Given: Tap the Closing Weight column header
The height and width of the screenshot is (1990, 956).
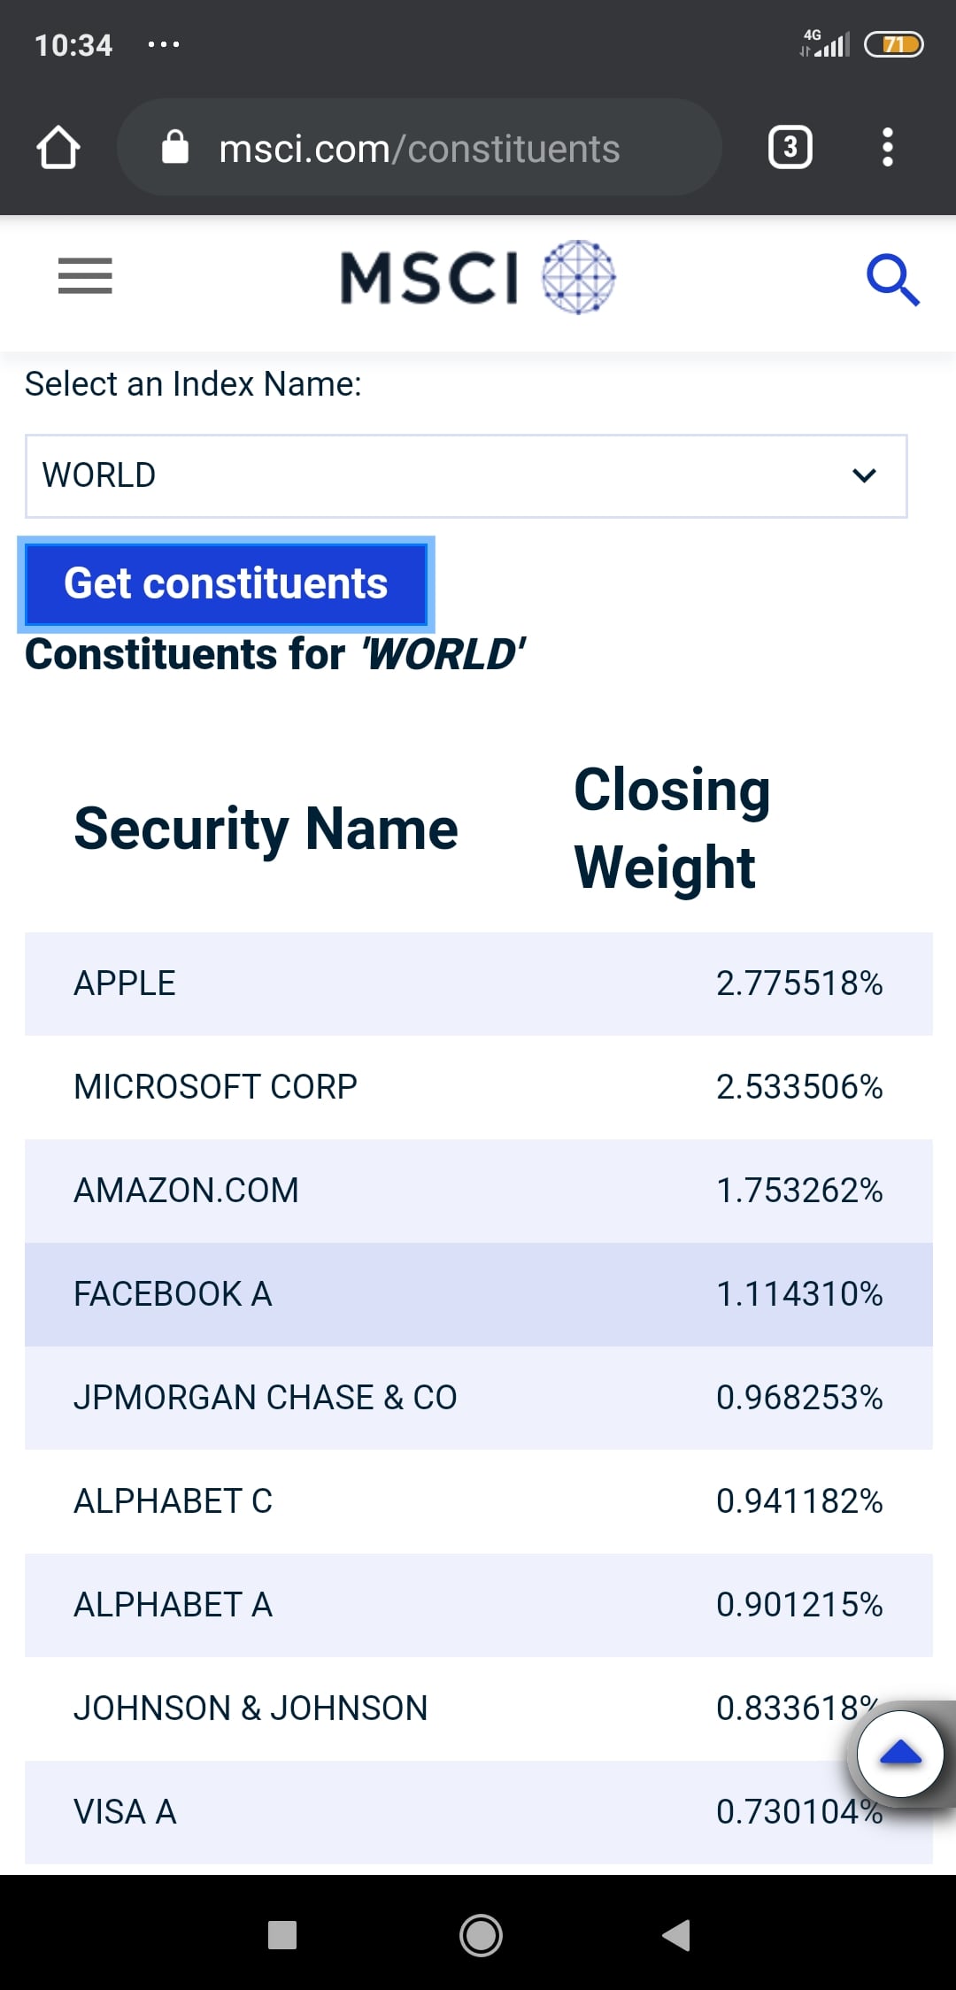Looking at the screenshot, I should click(673, 829).
